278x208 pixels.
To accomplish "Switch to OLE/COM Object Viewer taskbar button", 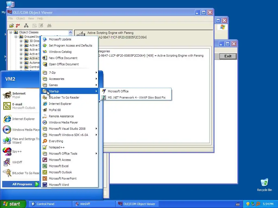I will tap(137, 204).
